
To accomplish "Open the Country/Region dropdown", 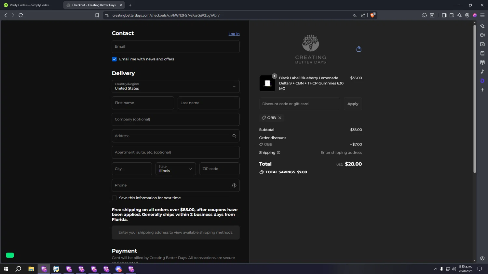I will coord(176,86).
